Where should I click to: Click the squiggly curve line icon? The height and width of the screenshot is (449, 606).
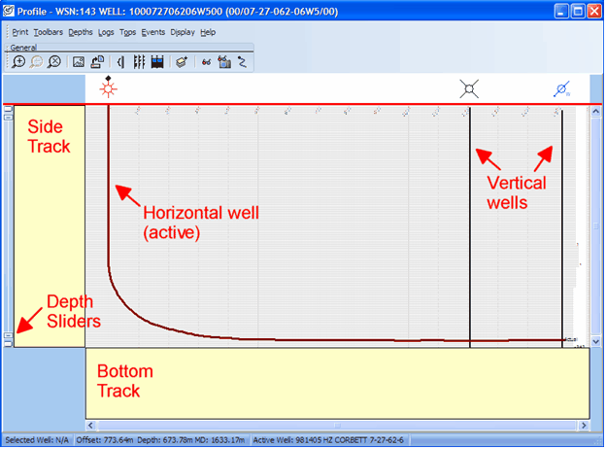(241, 61)
